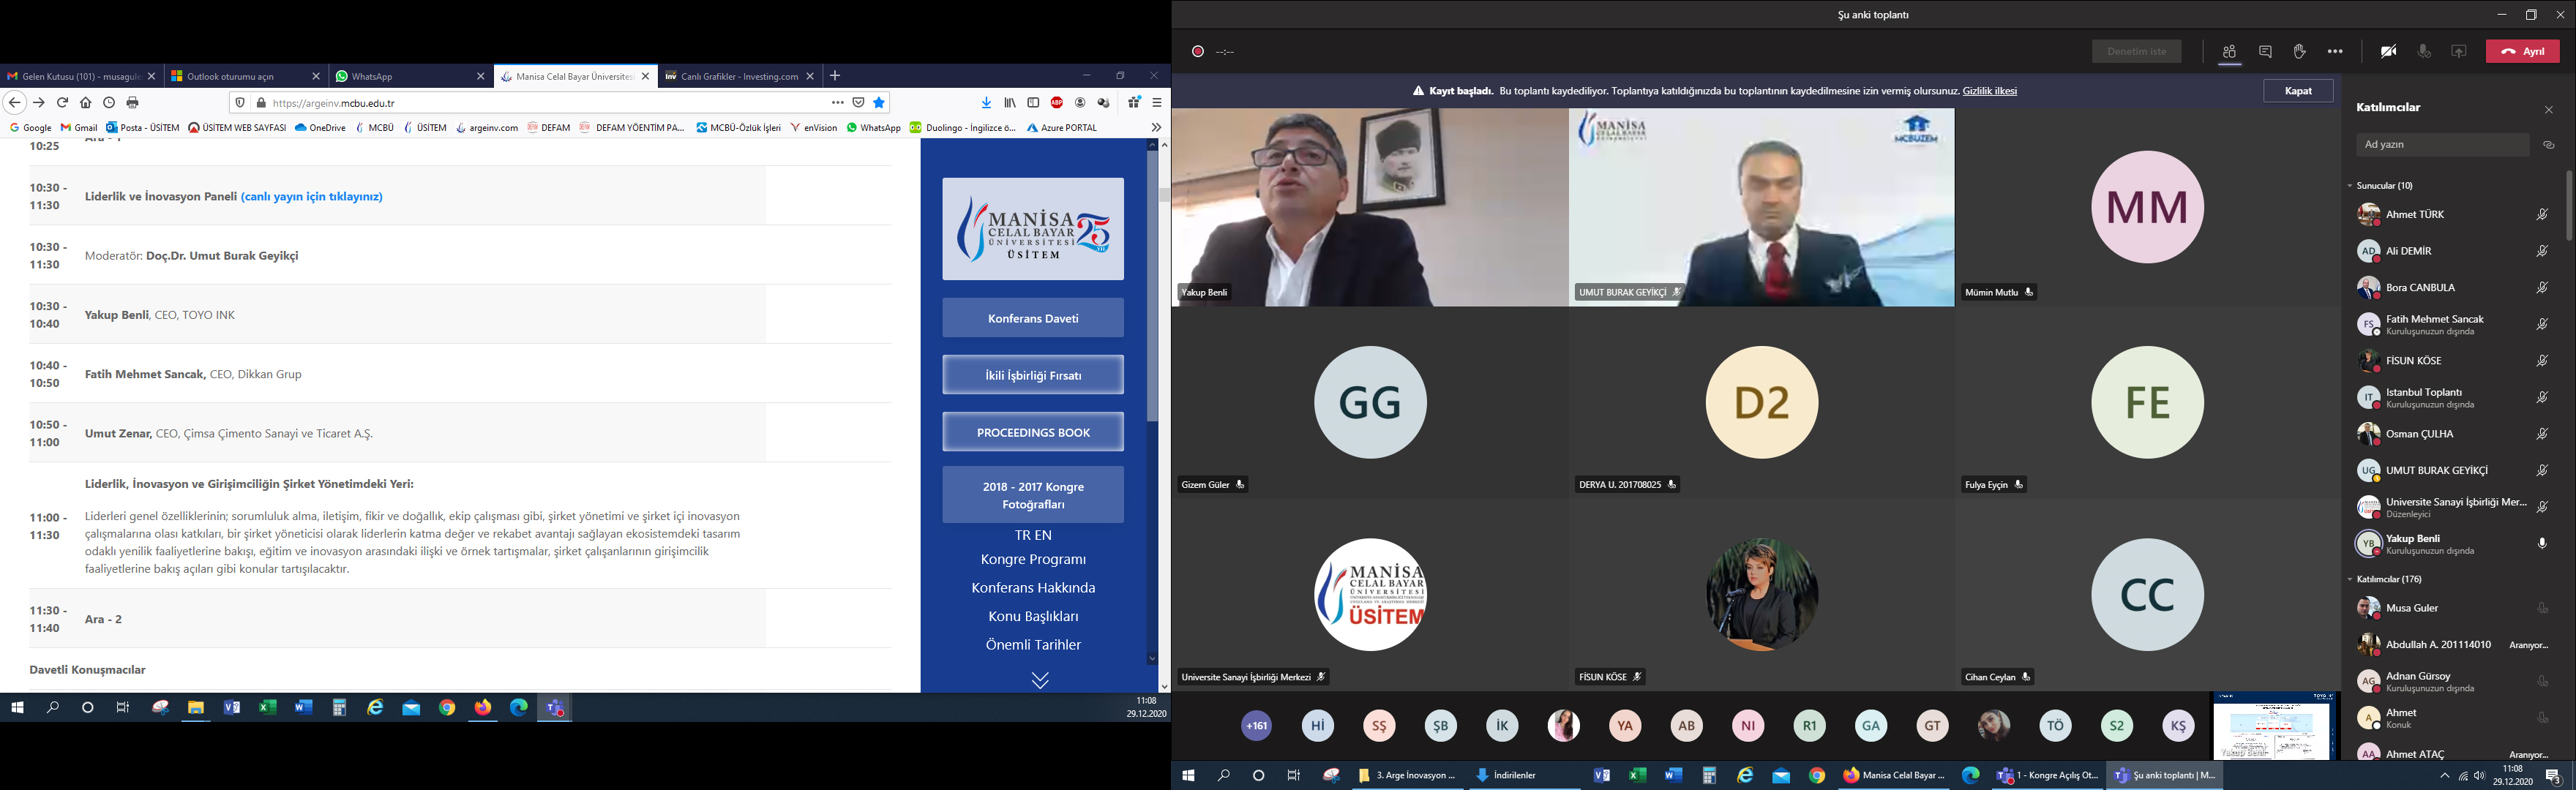Screen dimensions: 2576x790
Task: Expand website sidebar menu with down chevron
Action: pos(1040,681)
